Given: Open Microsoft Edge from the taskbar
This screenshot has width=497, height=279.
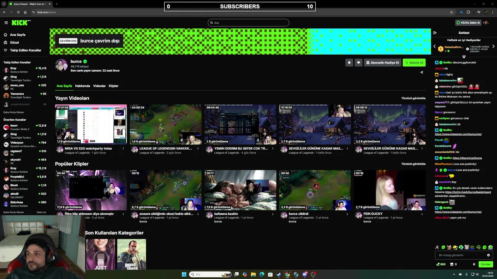Looking at the screenshot, I should pos(262,274).
